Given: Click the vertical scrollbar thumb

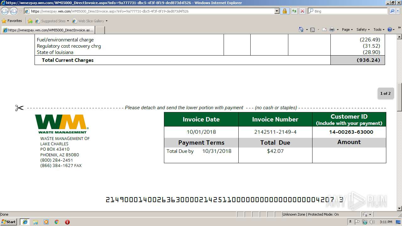Looking at the screenshot, I should click(x=399, y=97).
